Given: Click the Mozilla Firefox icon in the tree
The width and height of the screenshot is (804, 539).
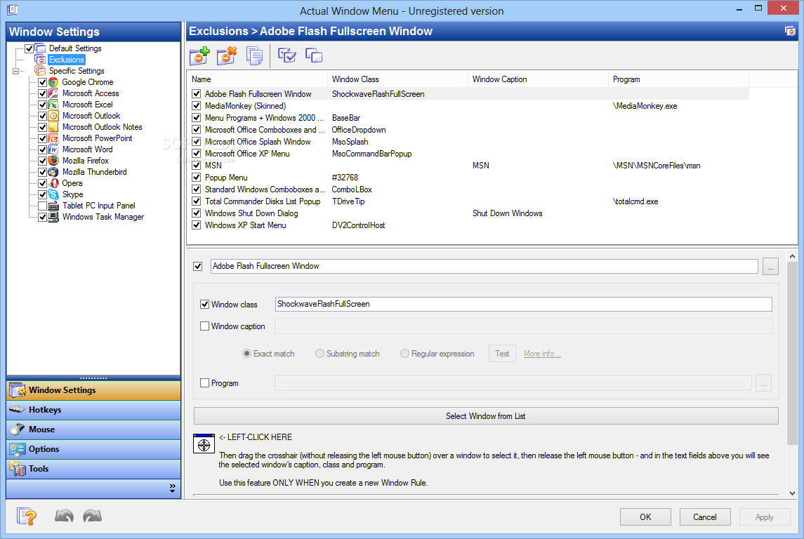Looking at the screenshot, I should (x=53, y=161).
